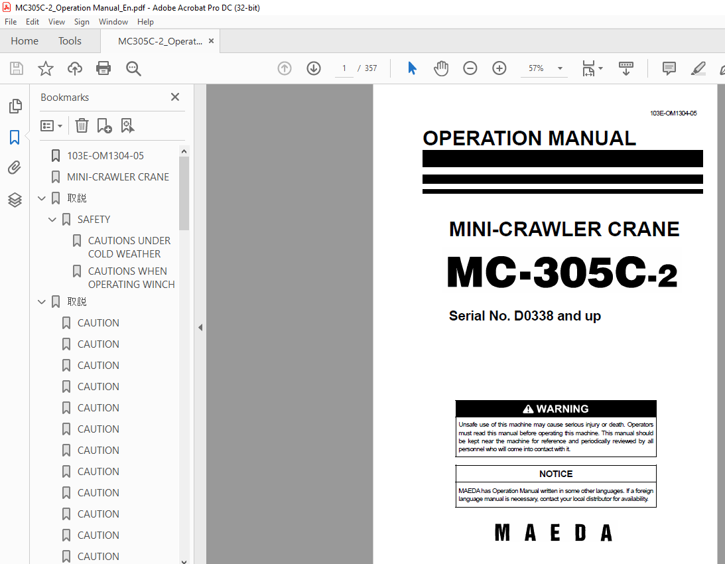Viewport: 725px width, 564px height.
Task: Select the second 取説 bookmark
Action: [x=77, y=302]
